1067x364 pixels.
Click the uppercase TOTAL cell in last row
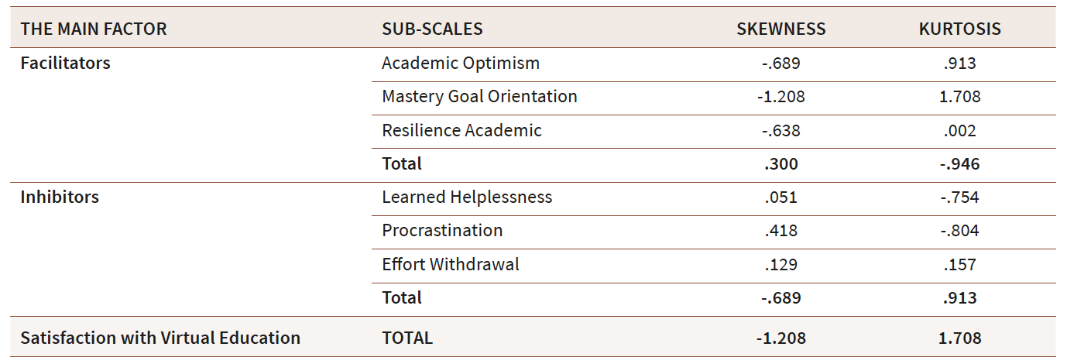point(407,338)
